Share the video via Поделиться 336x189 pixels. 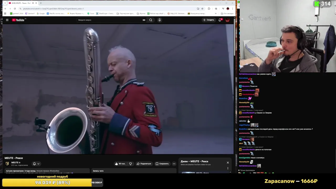click(144, 164)
